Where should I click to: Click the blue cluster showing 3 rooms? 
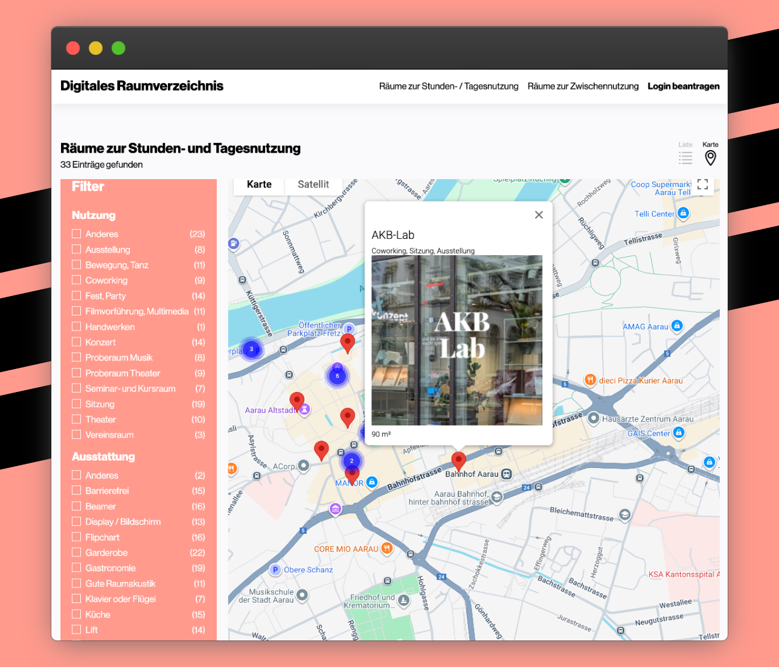251,349
